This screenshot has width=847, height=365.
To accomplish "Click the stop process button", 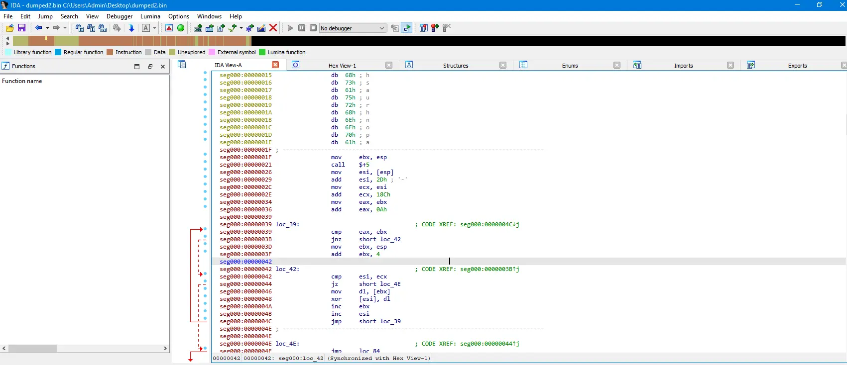I will [313, 28].
